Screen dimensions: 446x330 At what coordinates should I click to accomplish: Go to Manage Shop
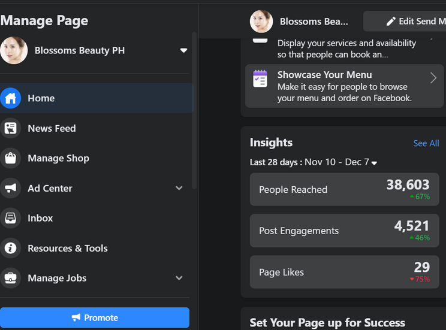[97, 158]
